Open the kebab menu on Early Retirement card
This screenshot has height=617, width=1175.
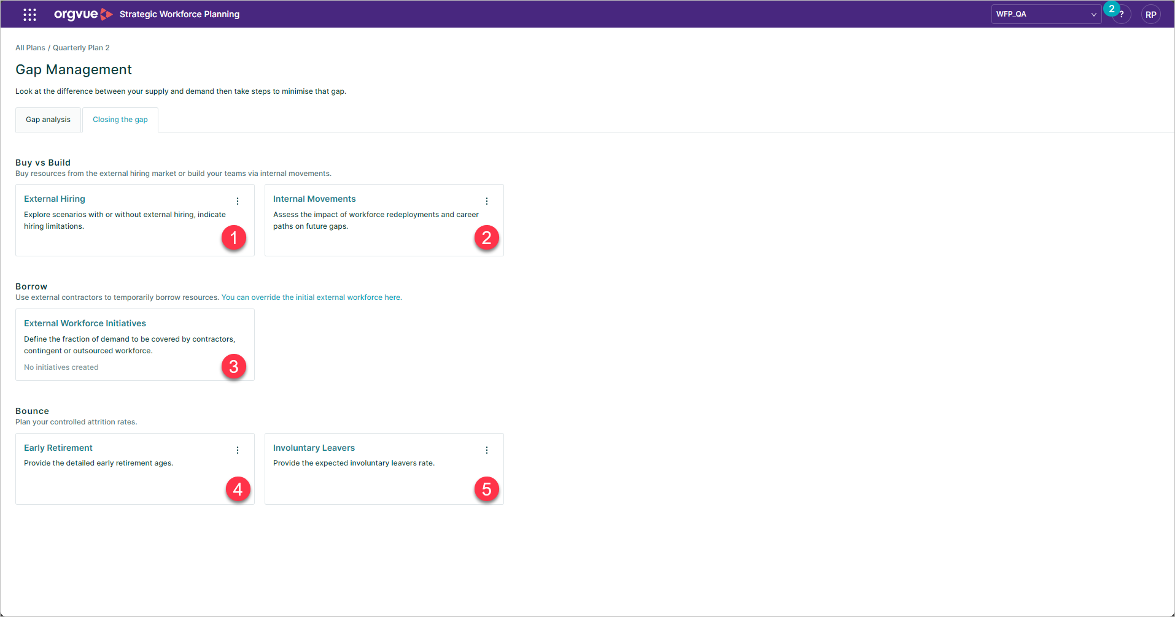238,450
